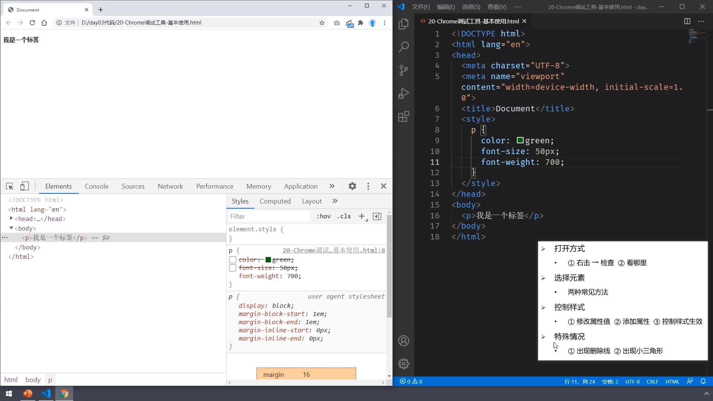Open the Computed styles tab

pos(275,201)
